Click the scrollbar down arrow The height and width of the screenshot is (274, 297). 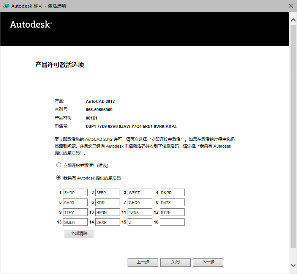pyautogui.click(x=293, y=265)
